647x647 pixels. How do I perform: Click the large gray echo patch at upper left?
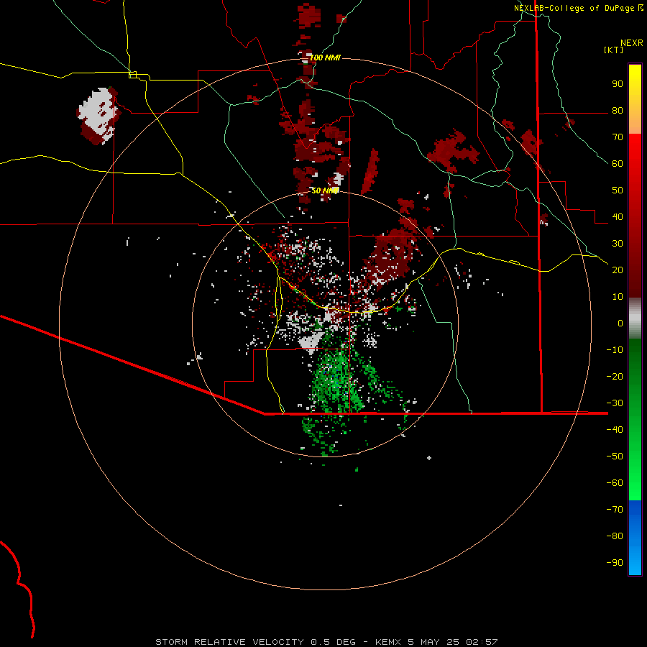point(98,111)
